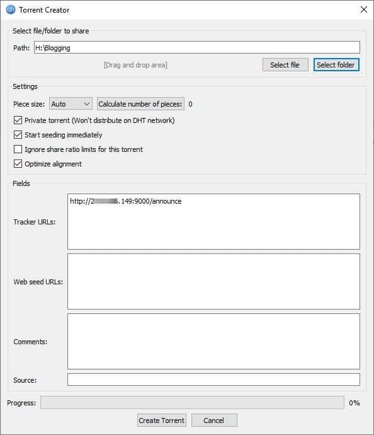Click the Cancel button

click(x=214, y=420)
